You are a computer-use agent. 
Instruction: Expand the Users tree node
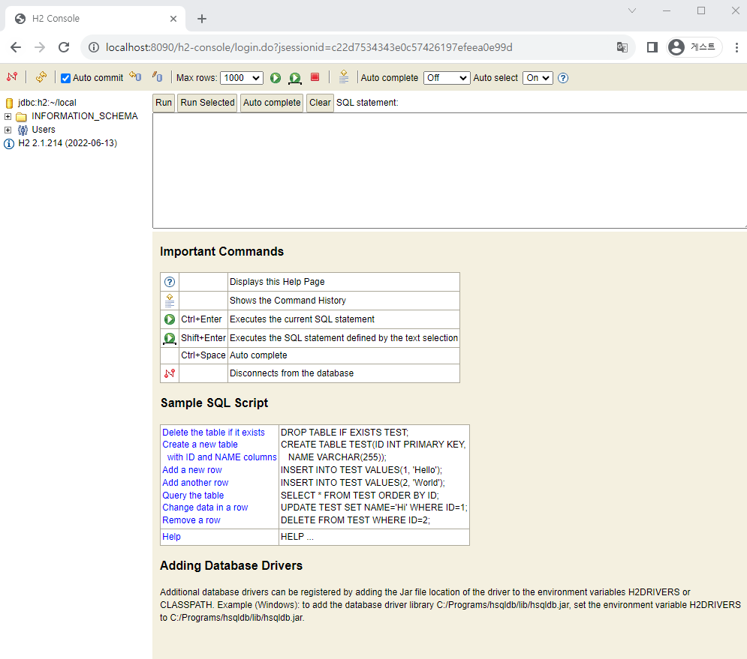coord(8,130)
